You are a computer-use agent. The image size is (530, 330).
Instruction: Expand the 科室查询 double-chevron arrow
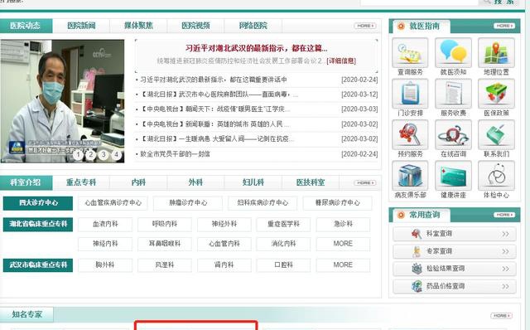click(505, 234)
